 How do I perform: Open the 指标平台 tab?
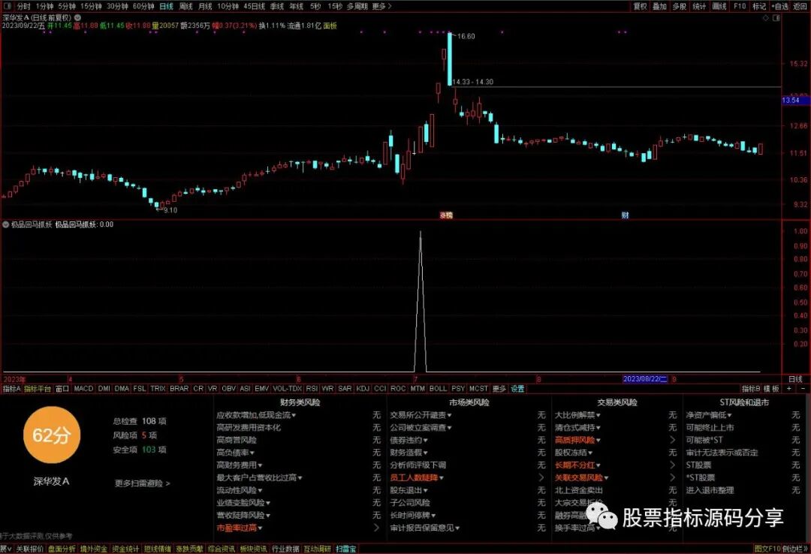pos(38,388)
